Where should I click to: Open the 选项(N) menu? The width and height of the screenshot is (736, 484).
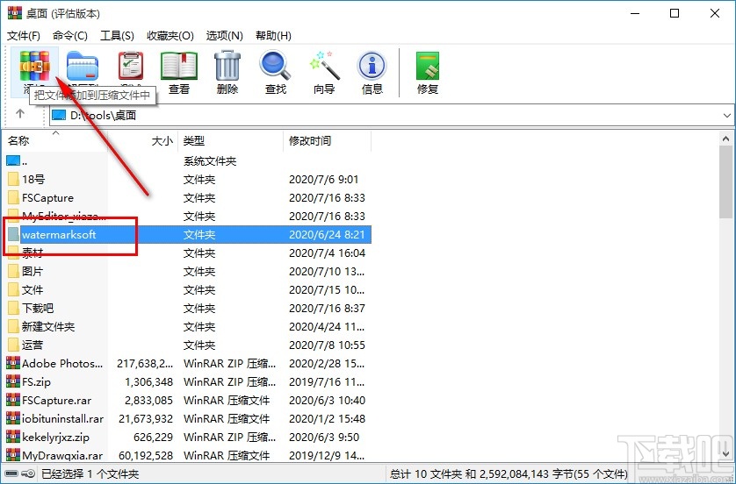point(224,36)
